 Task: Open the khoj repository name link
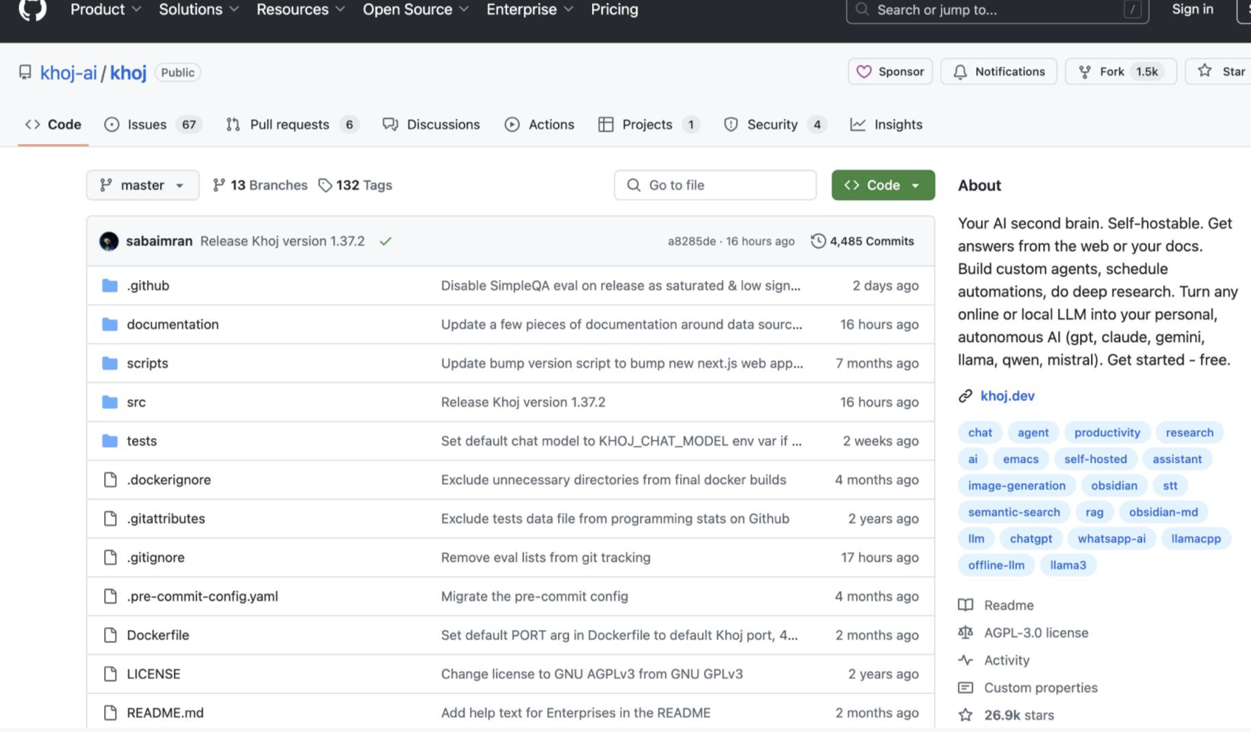128,73
